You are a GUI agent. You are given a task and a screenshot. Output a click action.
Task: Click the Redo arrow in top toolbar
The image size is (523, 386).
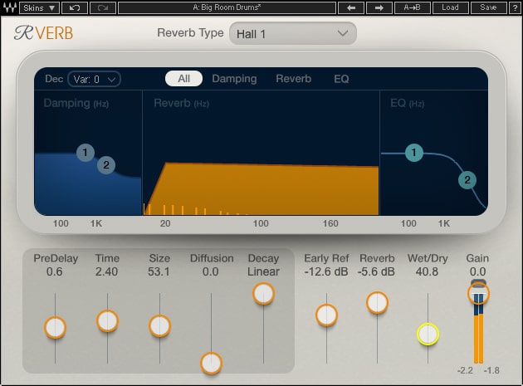pos(102,7)
